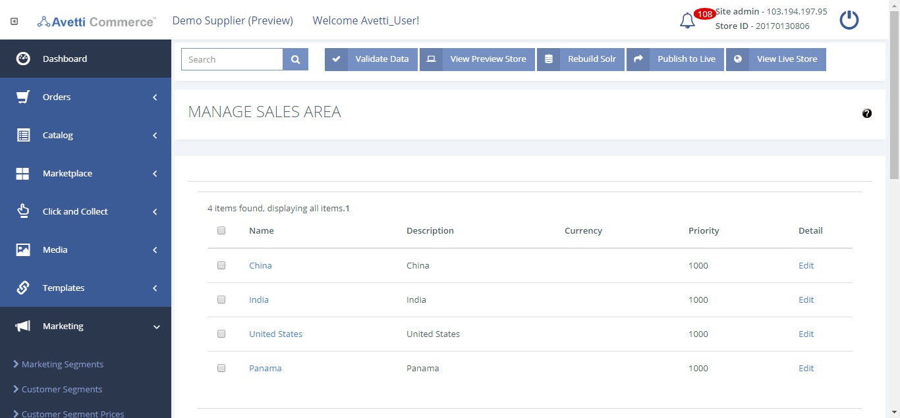Screen dimensions: 900x418
Task: Check the India row checkbox
Action: pos(221,300)
